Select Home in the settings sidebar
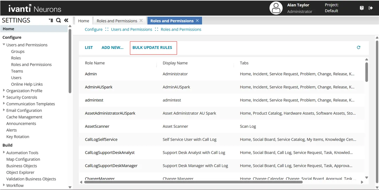Image resolution: width=379 pixels, height=190 pixels. point(34,29)
